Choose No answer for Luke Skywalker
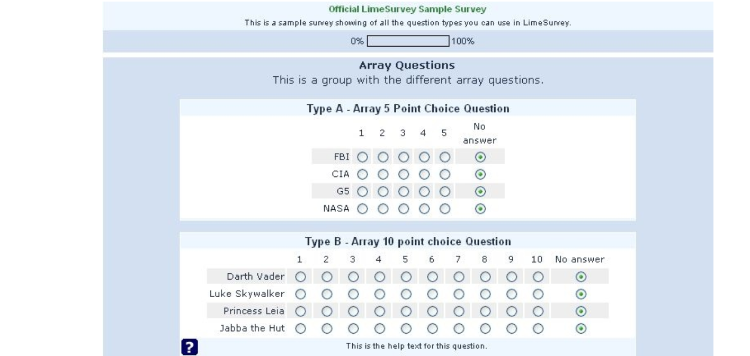750x356 pixels. pos(580,293)
